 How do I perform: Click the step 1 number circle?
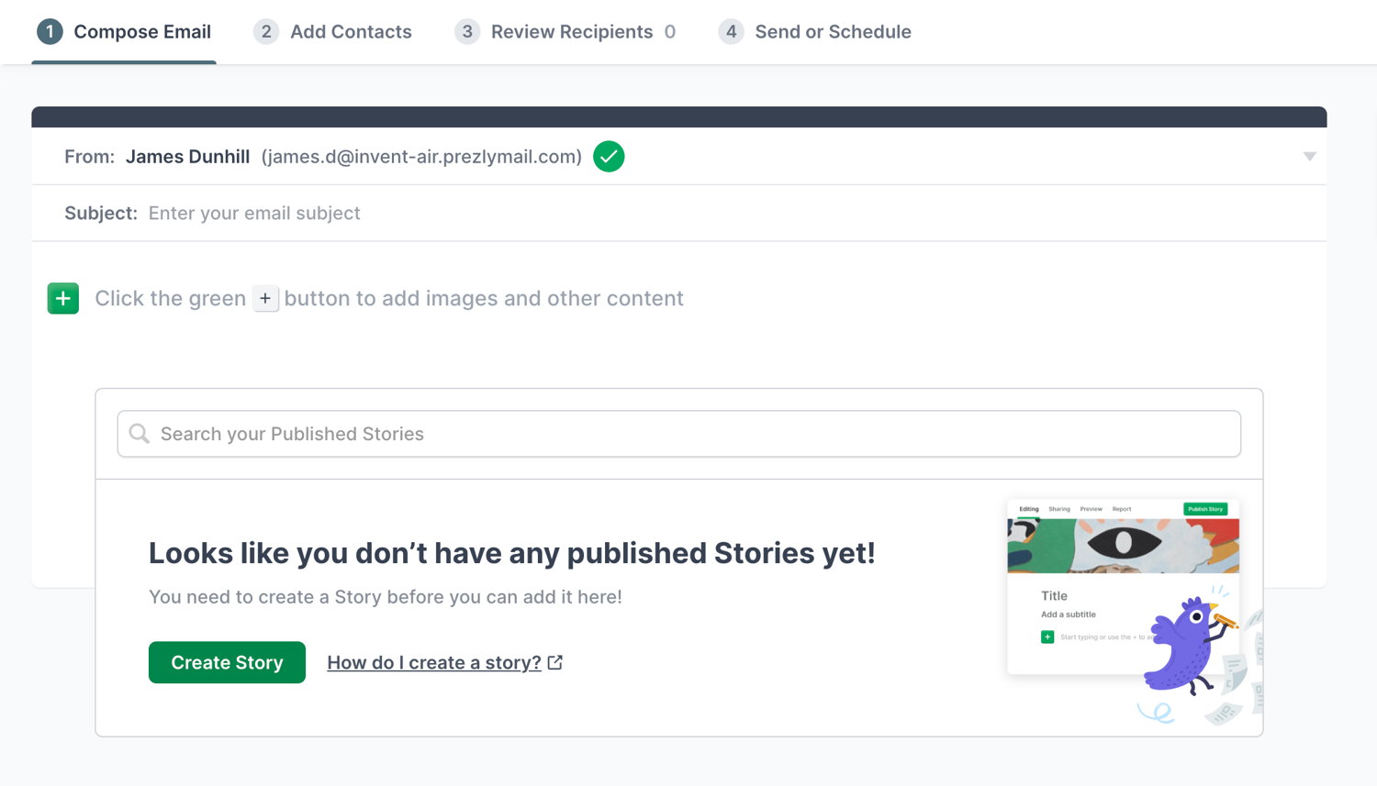[50, 32]
